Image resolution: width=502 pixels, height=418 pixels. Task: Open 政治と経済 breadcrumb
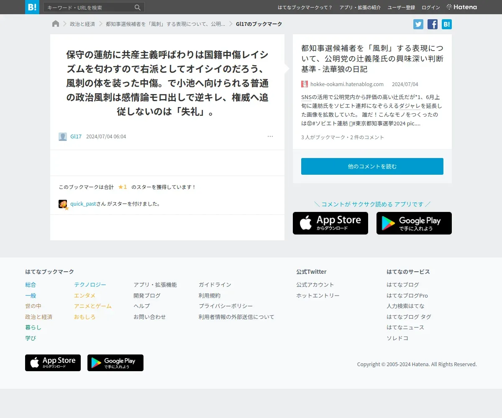[82, 24]
